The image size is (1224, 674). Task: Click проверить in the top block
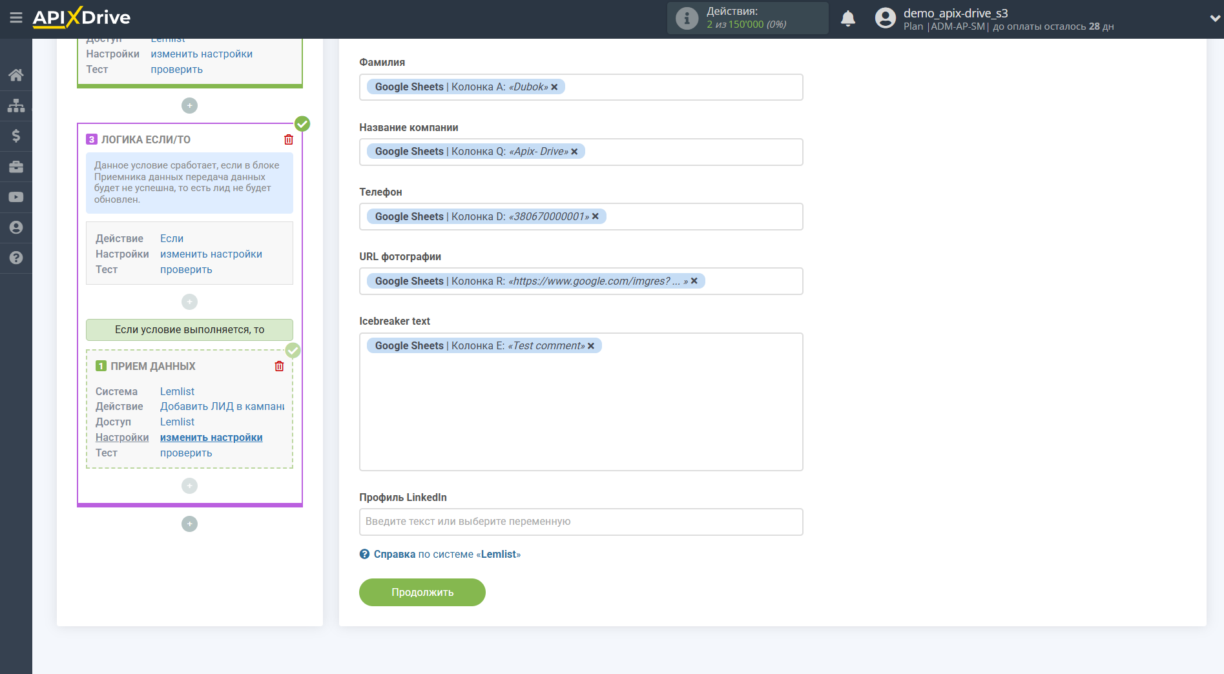pos(176,70)
